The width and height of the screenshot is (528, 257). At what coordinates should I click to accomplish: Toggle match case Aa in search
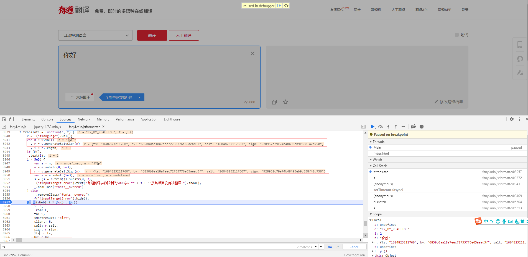click(330, 247)
